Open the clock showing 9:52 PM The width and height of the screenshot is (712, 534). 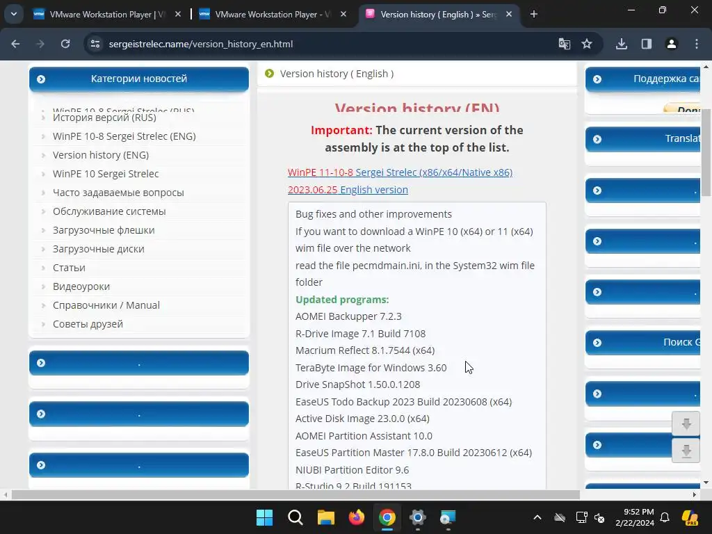pos(635,517)
